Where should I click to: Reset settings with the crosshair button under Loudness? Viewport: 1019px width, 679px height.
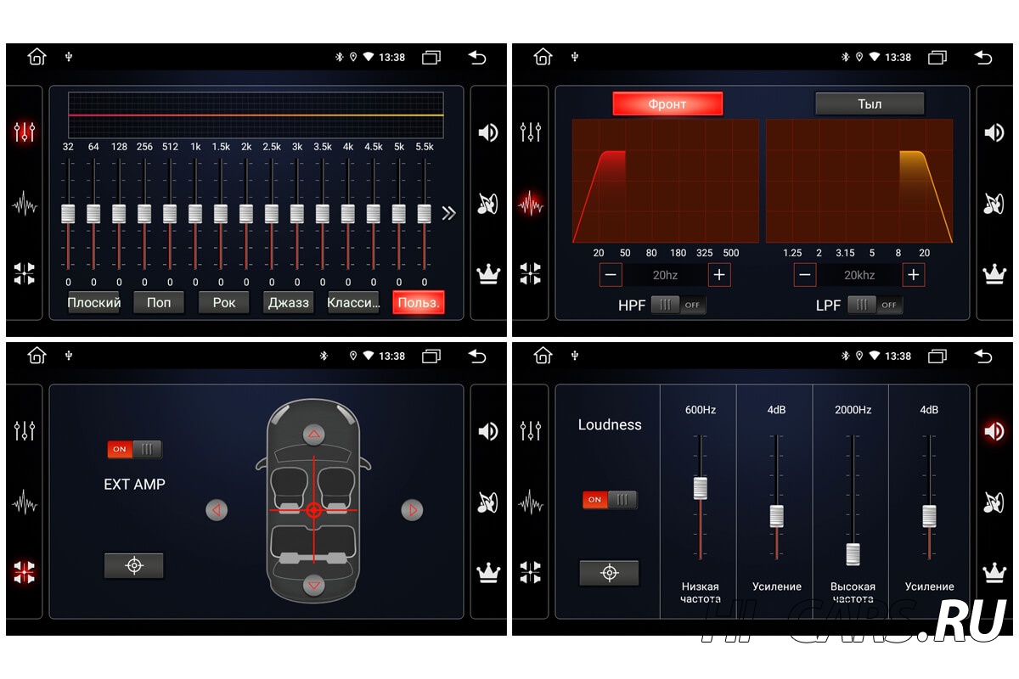point(609,573)
